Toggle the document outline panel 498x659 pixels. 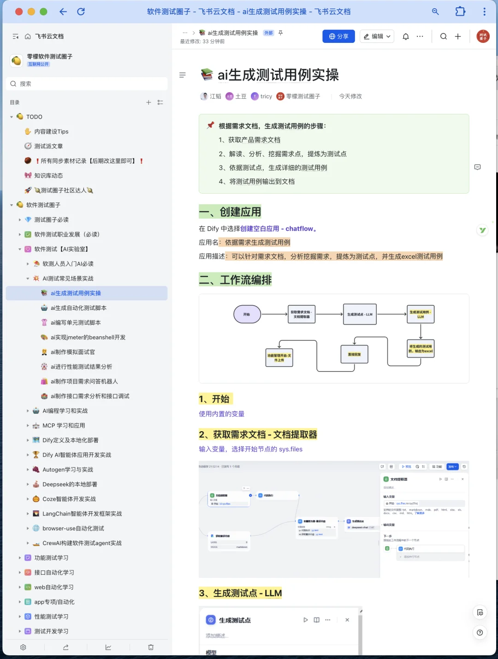tap(183, 75)
